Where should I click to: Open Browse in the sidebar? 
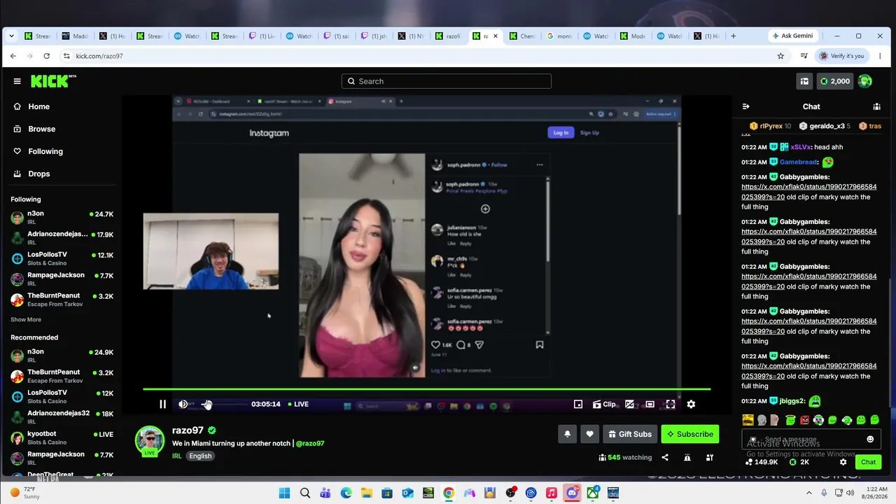(x=41, y=129)
